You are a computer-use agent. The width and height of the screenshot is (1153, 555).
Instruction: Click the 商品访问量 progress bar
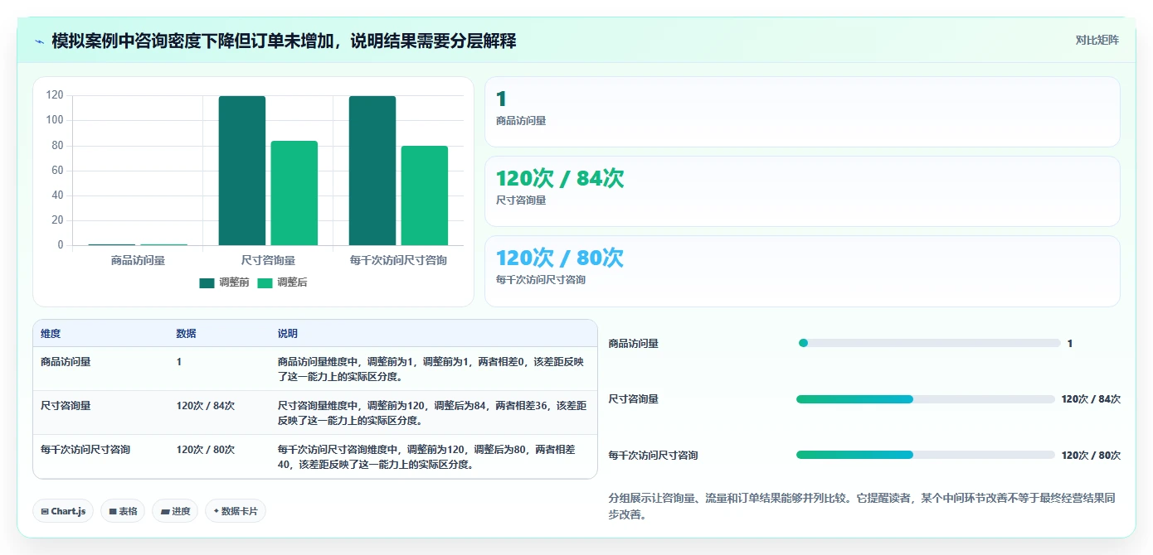point(929,343)
